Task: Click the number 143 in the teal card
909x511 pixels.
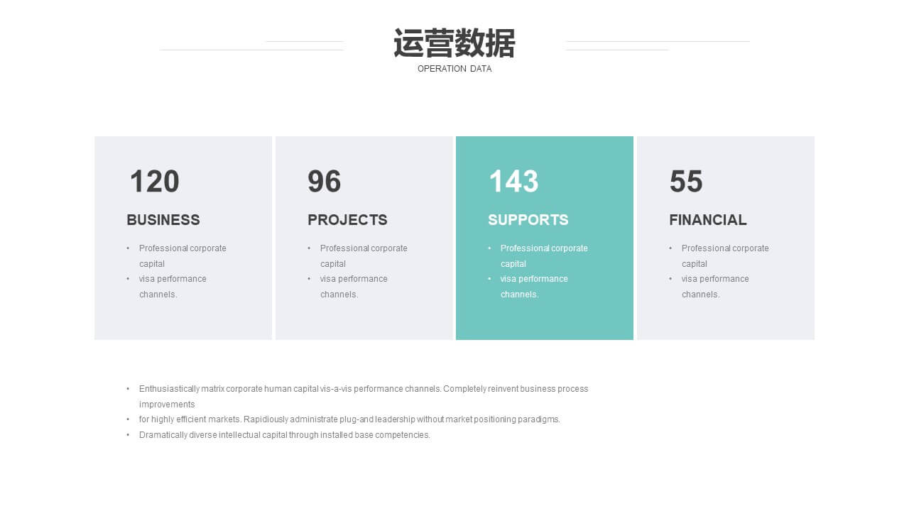Action: coord(513,182)
